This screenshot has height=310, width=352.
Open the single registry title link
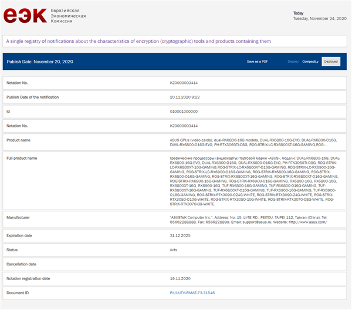(x=138, y=41)
